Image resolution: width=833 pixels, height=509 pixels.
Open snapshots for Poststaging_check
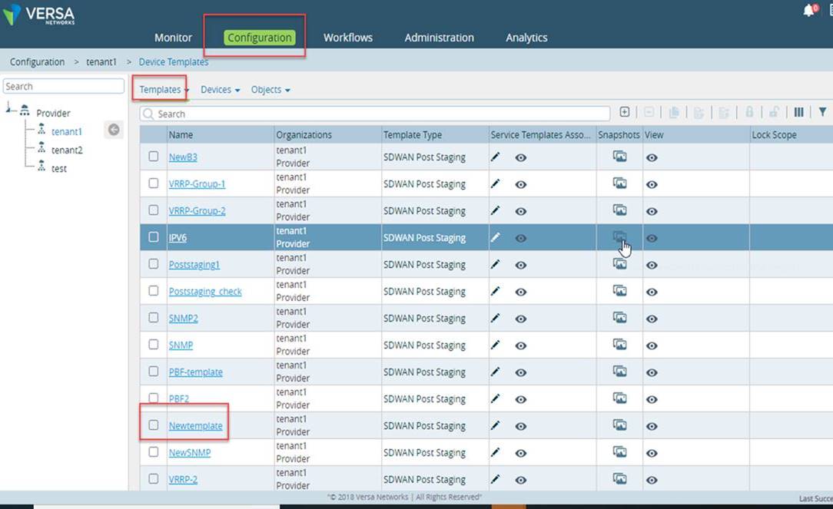click(619, 290)
